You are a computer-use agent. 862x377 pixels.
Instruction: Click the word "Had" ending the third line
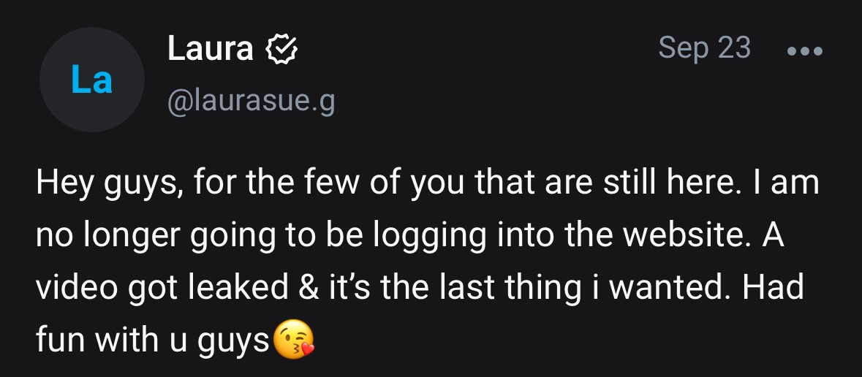[x=774, y=288]
